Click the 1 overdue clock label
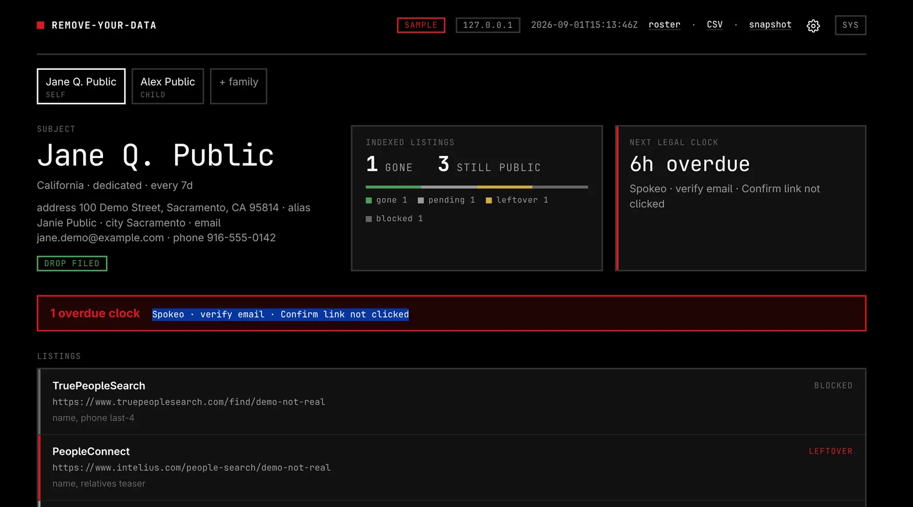The height and width of the screenshot is (507, 913). coord(95,313)
